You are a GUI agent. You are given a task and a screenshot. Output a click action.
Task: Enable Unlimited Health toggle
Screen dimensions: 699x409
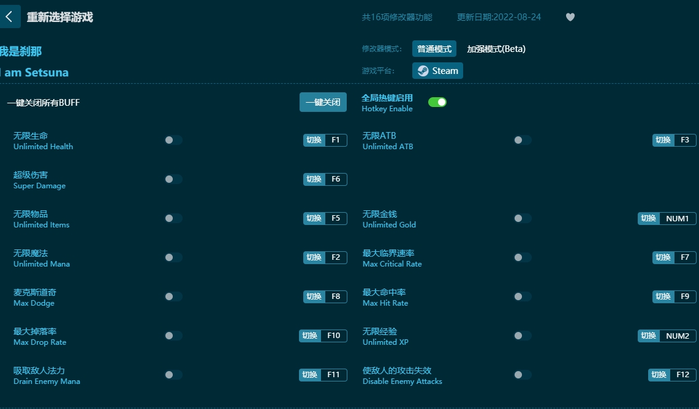173,140
